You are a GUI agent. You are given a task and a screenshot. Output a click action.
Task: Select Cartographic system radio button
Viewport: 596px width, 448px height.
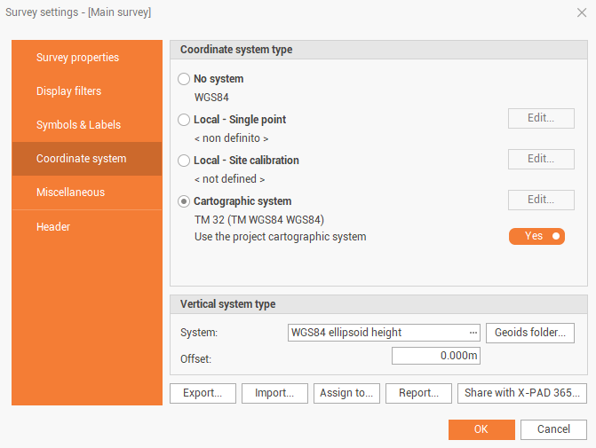coord(184,201)
